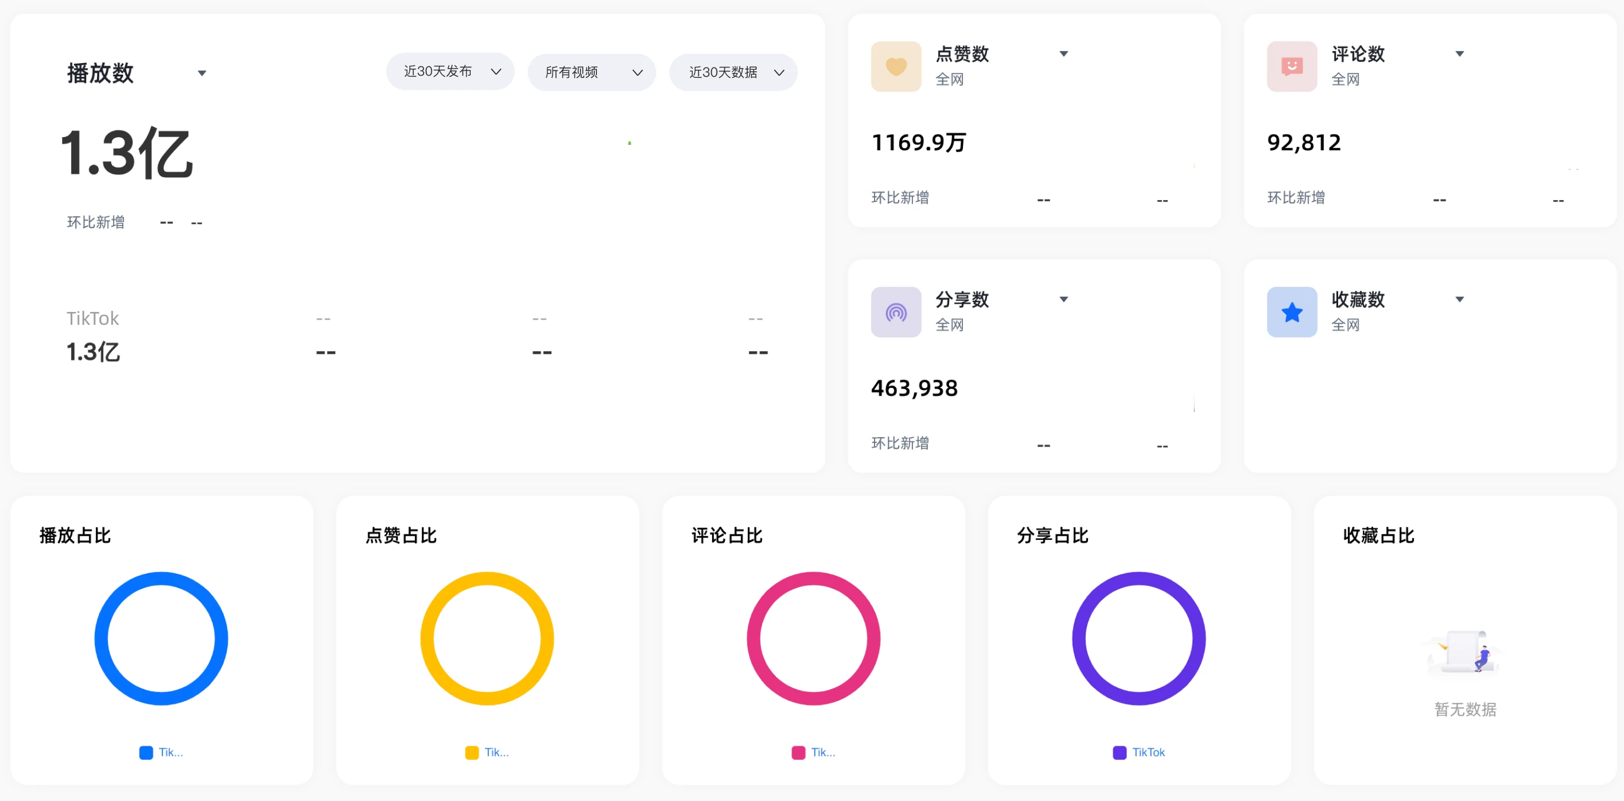Open the 近30天发布 dropdown
The image size is (1624, 801).
pyautogui.click(x=449, y=72)
